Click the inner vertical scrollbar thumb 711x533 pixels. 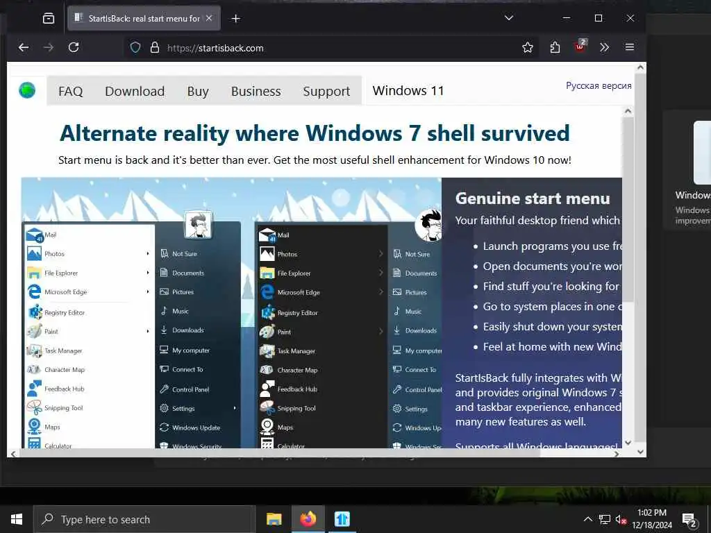pyautogui.click(x=628, y=209)
